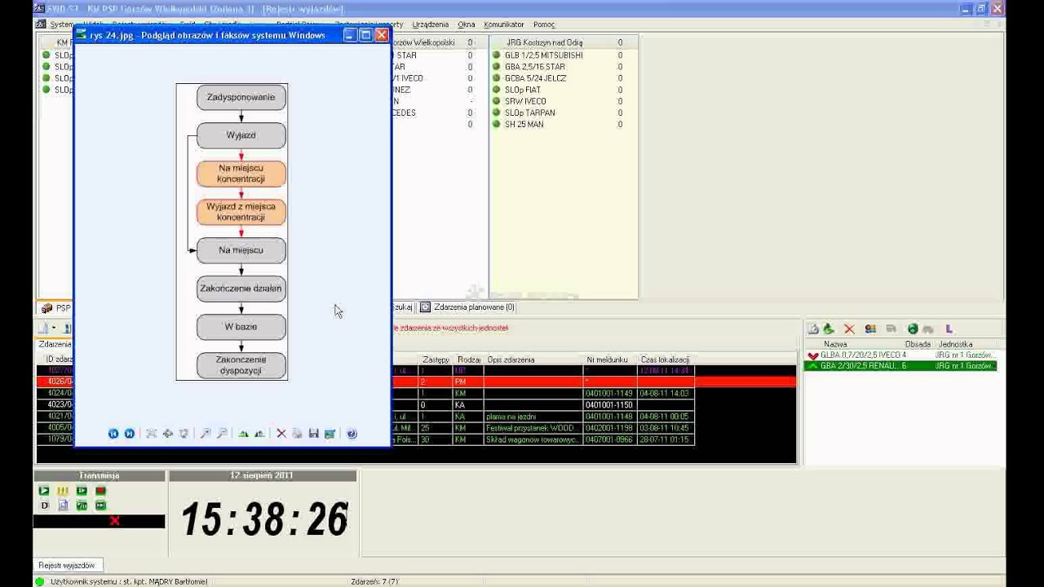The image size is (1044, 587).
Task: Open image for editing in viewer toolbar
Action: (330, 434)
